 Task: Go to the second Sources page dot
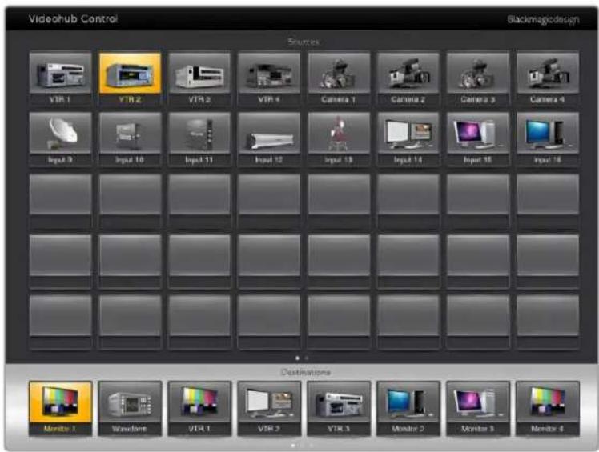307,358
